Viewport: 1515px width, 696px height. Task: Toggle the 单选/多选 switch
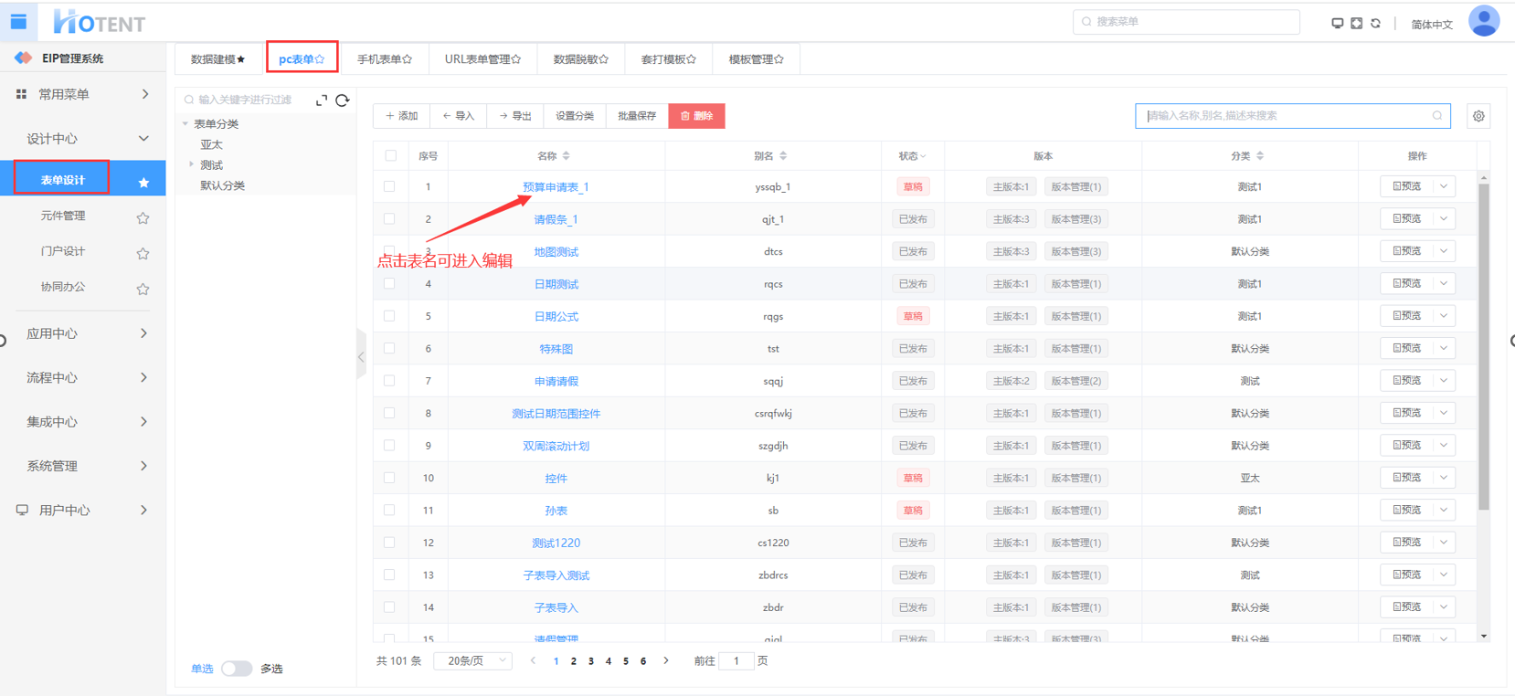pyautogui.click(x=237, y=669)
